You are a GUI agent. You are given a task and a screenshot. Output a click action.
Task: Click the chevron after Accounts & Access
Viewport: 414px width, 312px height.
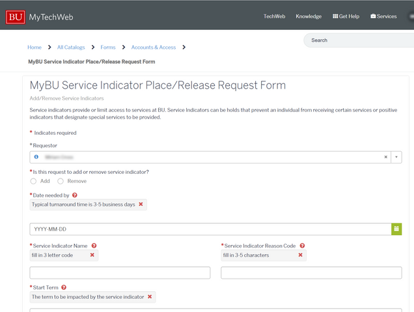coord(184,48)
